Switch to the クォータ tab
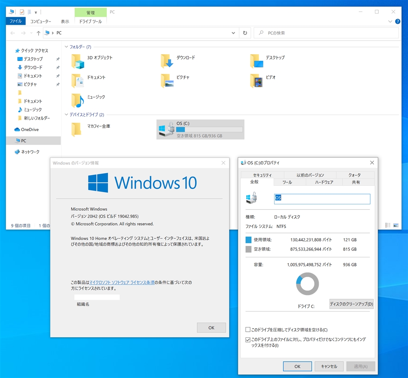This screenshot has width=408, height=378. pos(355,175)
